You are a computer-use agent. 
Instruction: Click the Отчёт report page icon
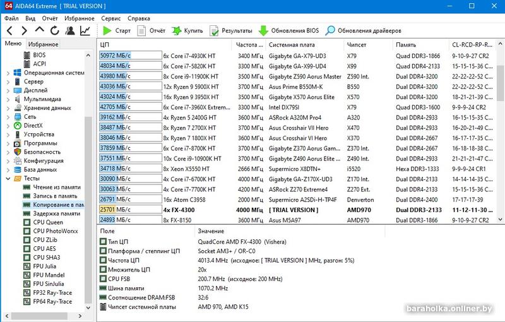[141, 30]
